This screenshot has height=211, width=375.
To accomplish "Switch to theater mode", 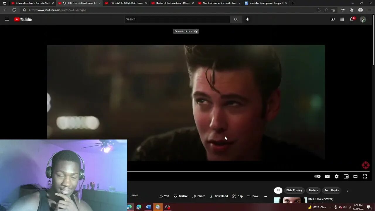I will (x=355, y=176).
